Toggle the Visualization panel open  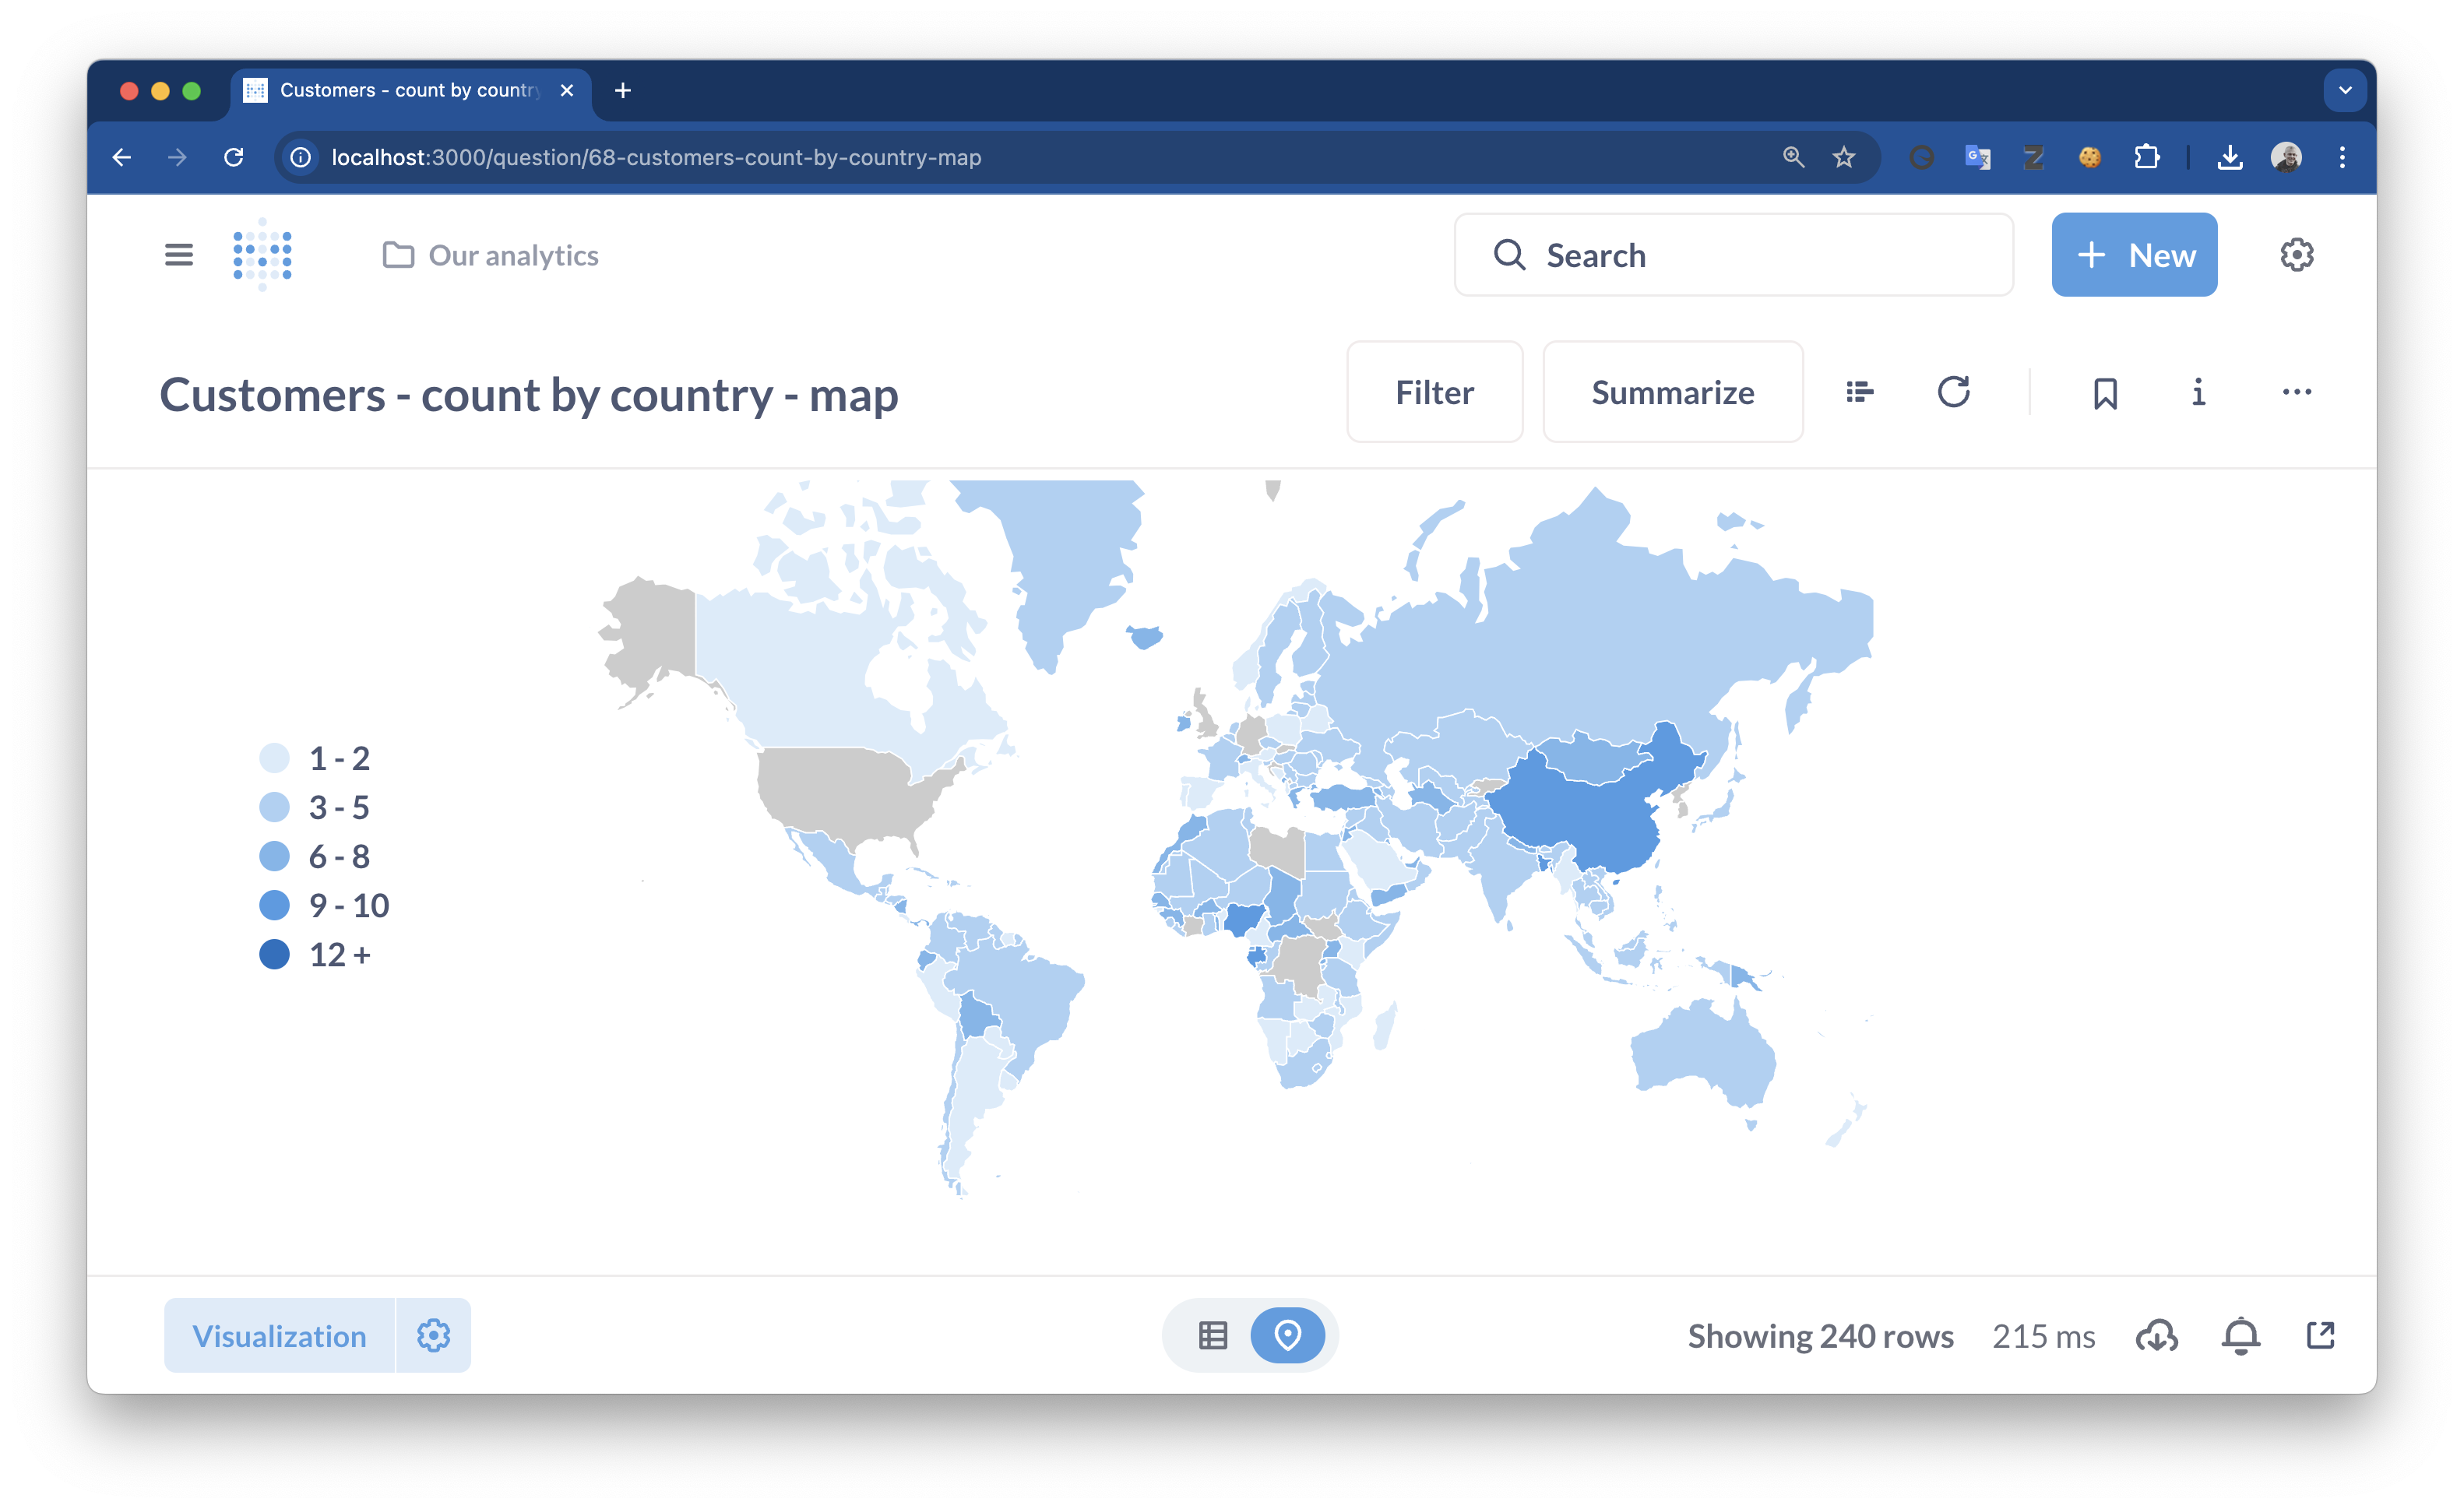pyautogui.click(x=278, y=1335)
